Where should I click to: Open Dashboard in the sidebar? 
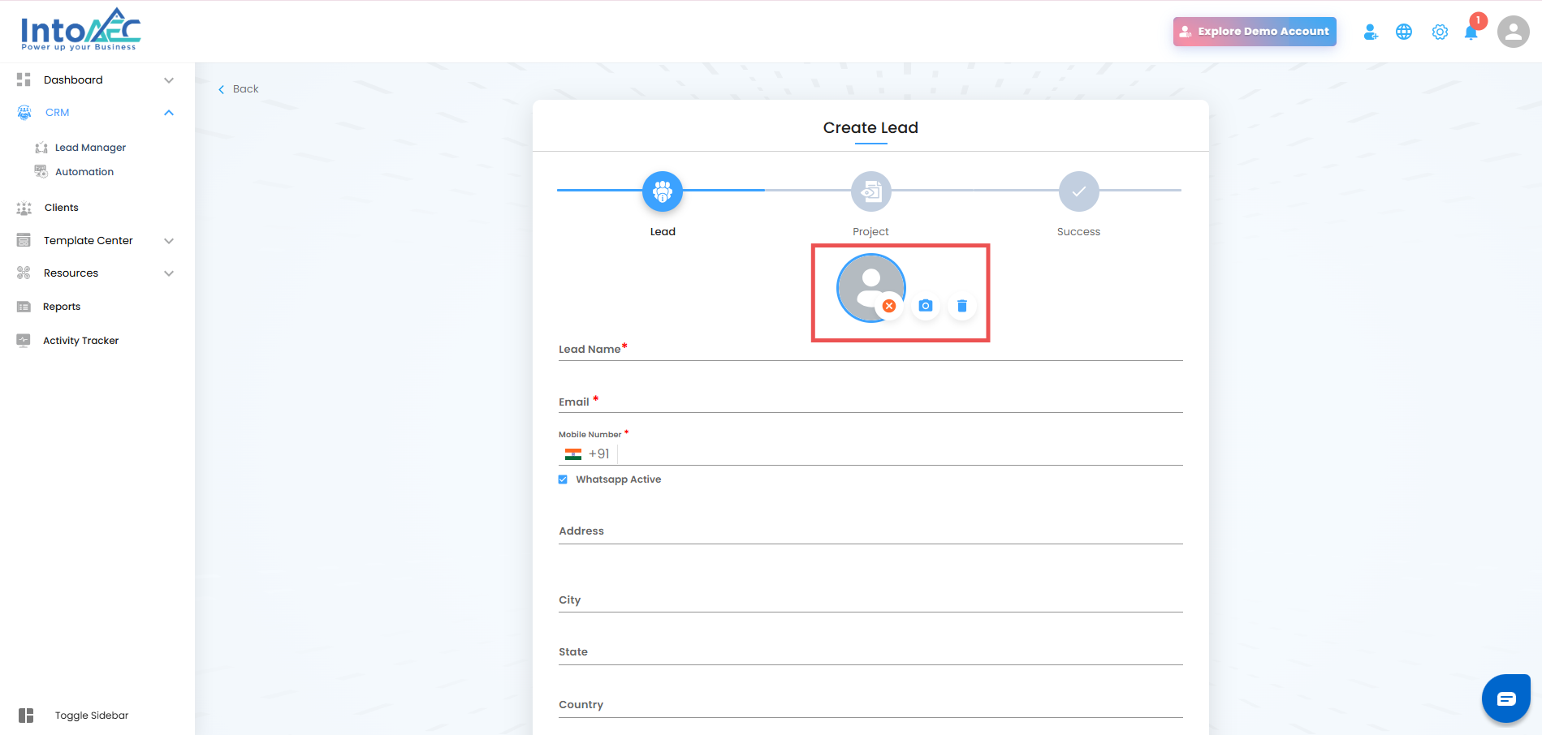point(73,80)
